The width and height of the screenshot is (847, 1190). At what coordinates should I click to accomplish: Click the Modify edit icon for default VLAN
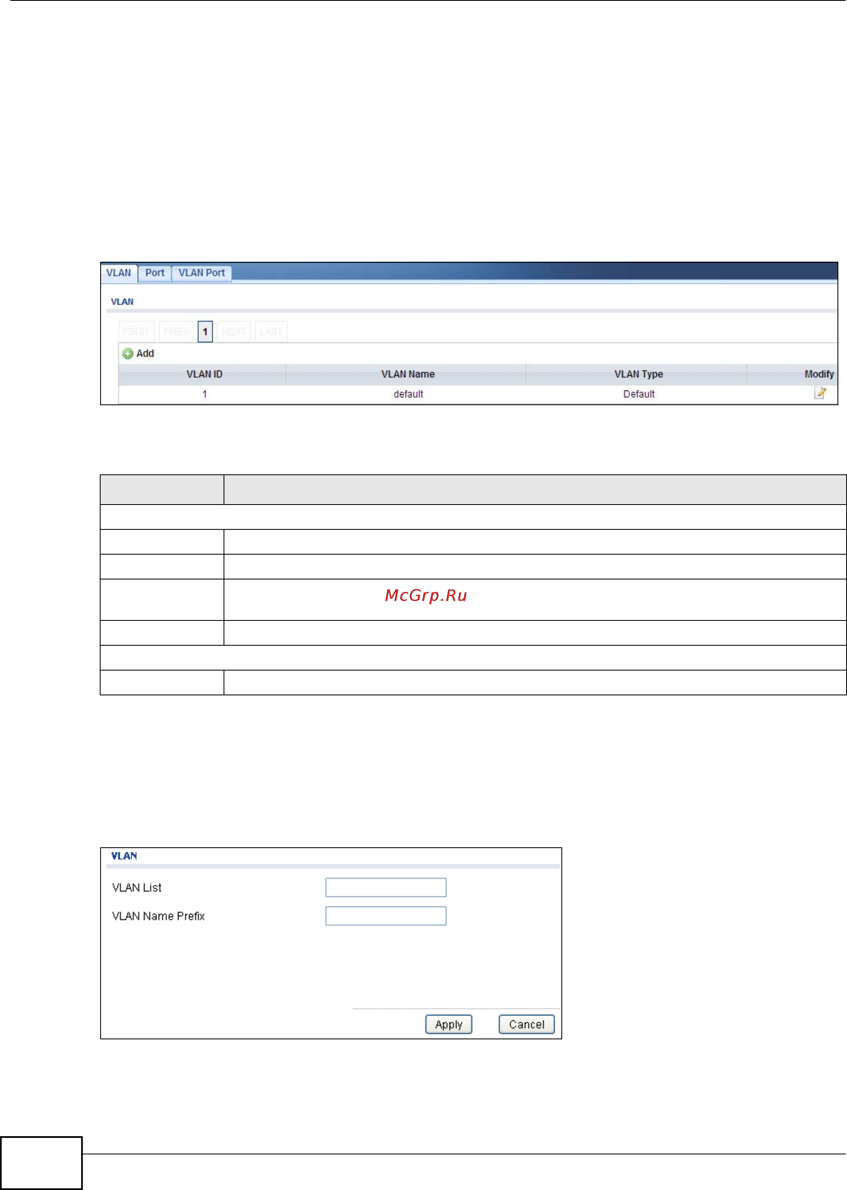pyautogui.click(x=820, y=393)
